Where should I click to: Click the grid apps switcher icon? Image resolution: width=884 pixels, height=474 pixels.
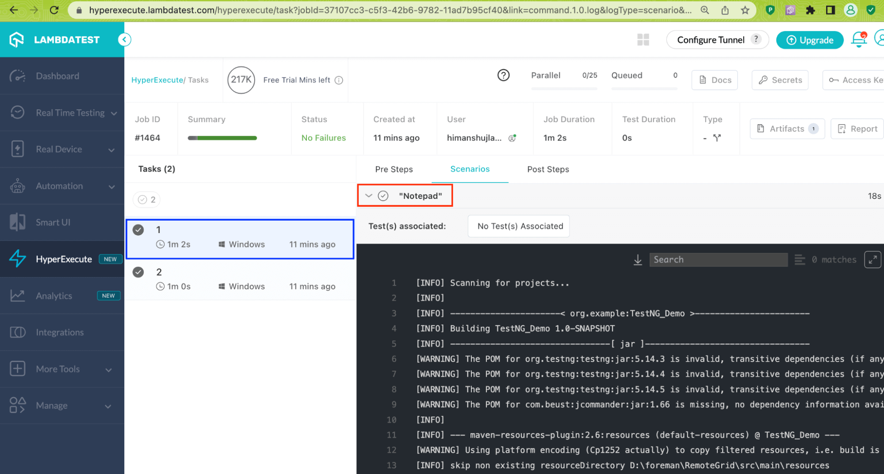coord(643,40)
